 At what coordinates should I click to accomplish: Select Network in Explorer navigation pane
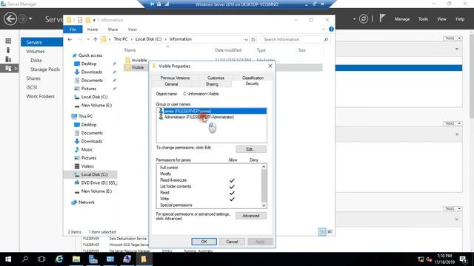point(87,202)
